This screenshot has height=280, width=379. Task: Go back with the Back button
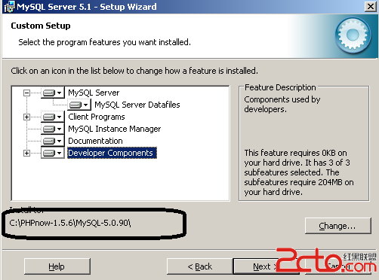click(200, 266)
